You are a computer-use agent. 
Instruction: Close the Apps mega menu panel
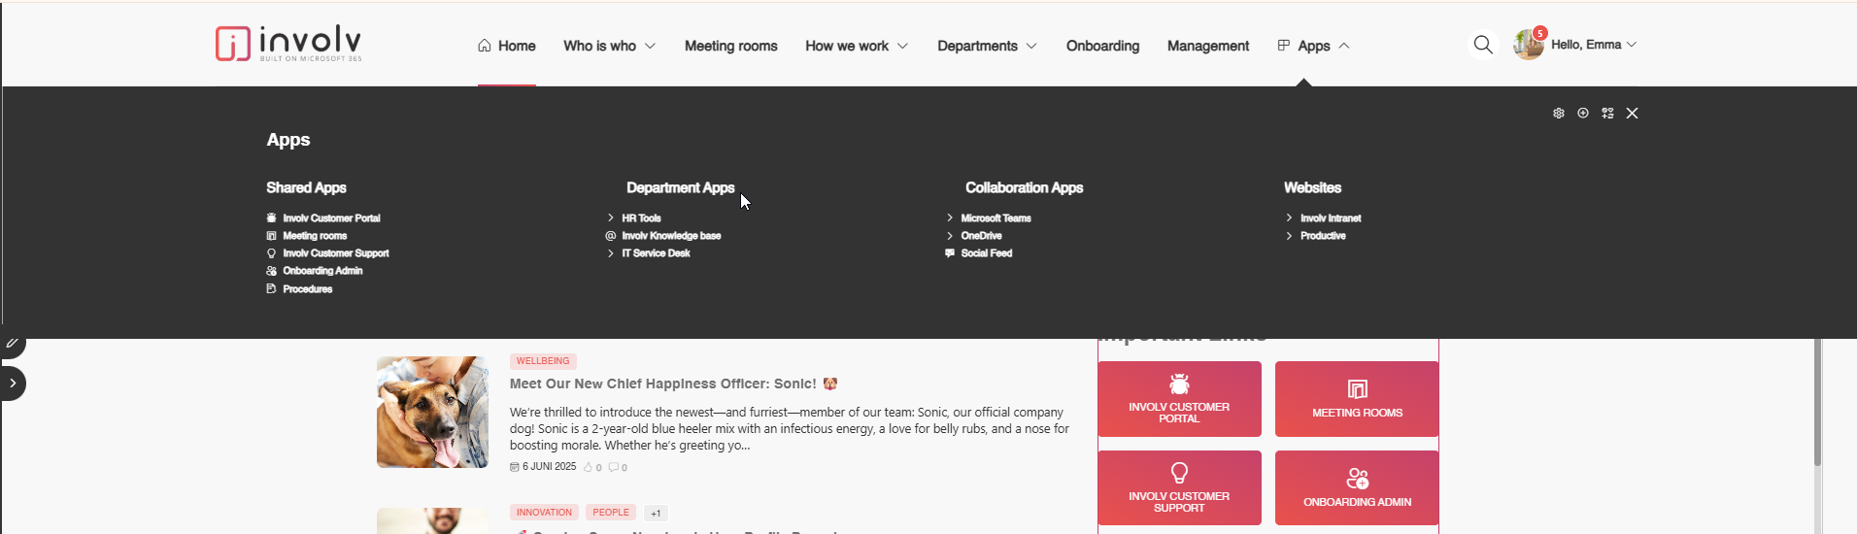tap(1632, 114)
